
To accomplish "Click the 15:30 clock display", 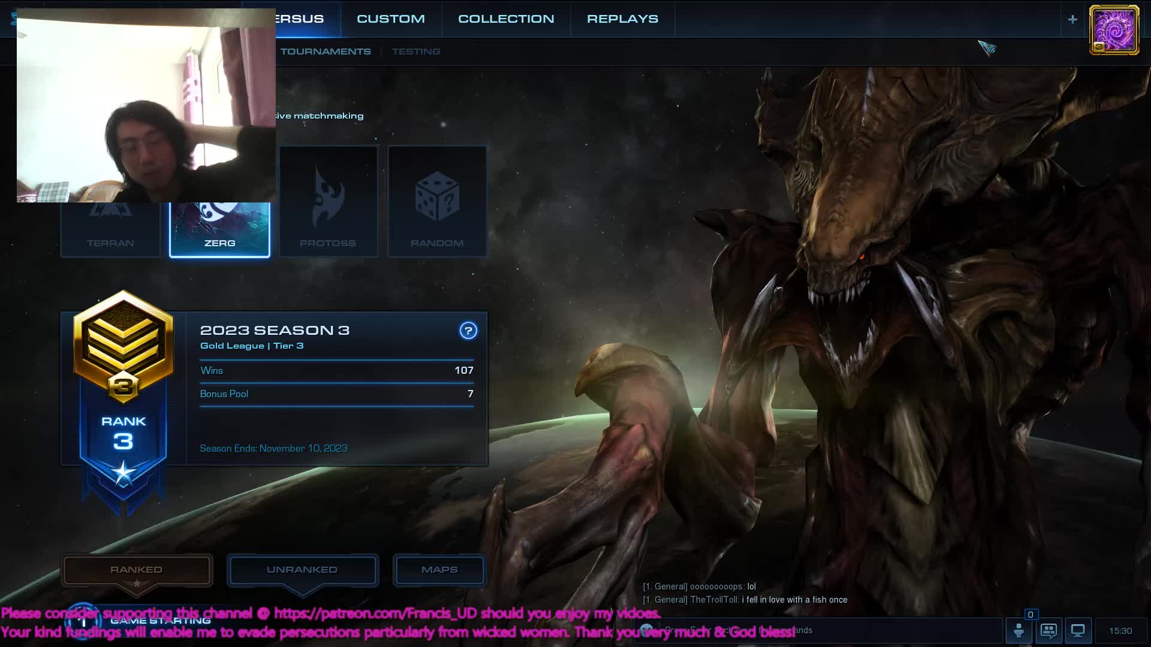I will click(x=1120, y=631).
